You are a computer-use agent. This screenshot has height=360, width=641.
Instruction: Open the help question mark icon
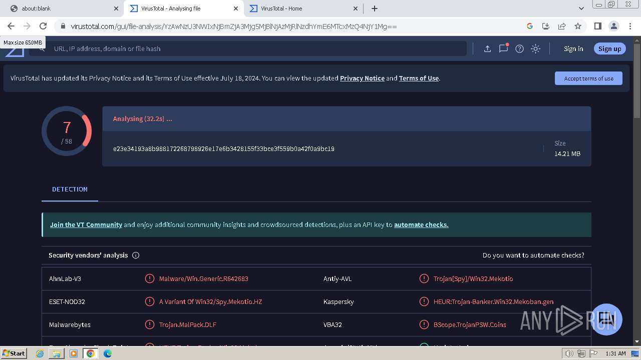pyautogui.click(x=519, y=48)
